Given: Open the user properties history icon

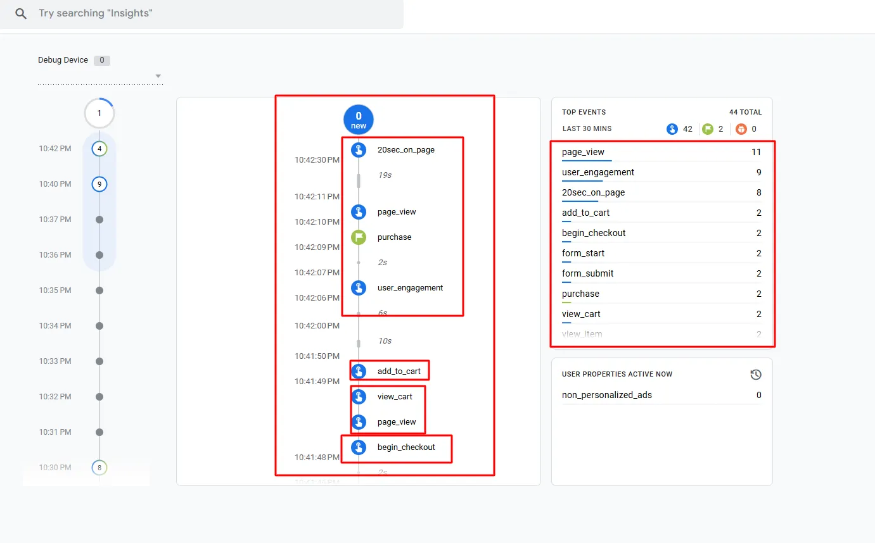Looking at the screenshot, I should point(755,375).
